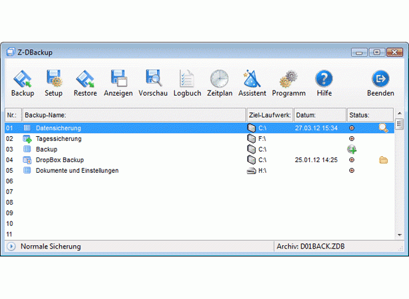This screenshot has height=299, width=409.
Task: Click the Z-DBackup title bar app icon
Action: coord(11,52)
